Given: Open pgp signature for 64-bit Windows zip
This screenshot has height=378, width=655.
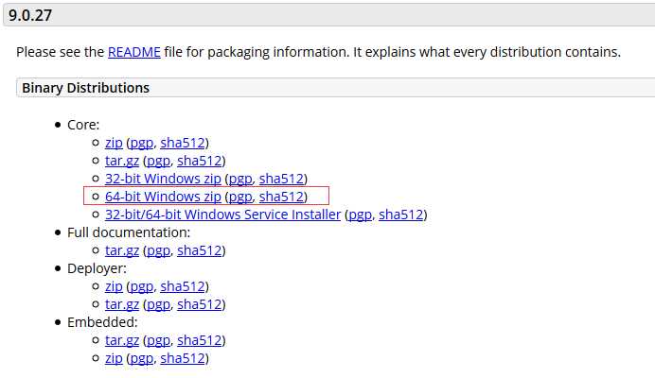Looking at the screenshot, I should 240,197.
